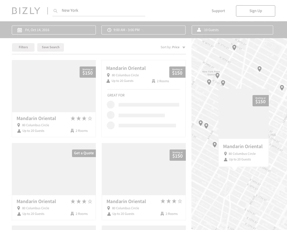Click the calendar icon in date field

point(20,30)
